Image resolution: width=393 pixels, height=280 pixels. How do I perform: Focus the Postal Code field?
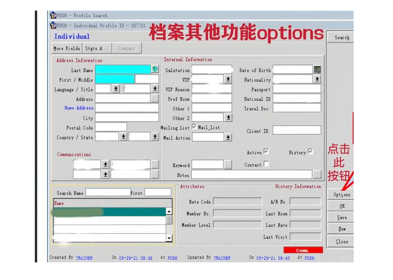click(111, 127)
